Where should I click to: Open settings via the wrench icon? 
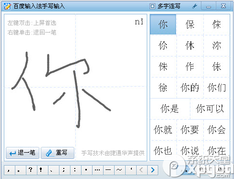195,6
